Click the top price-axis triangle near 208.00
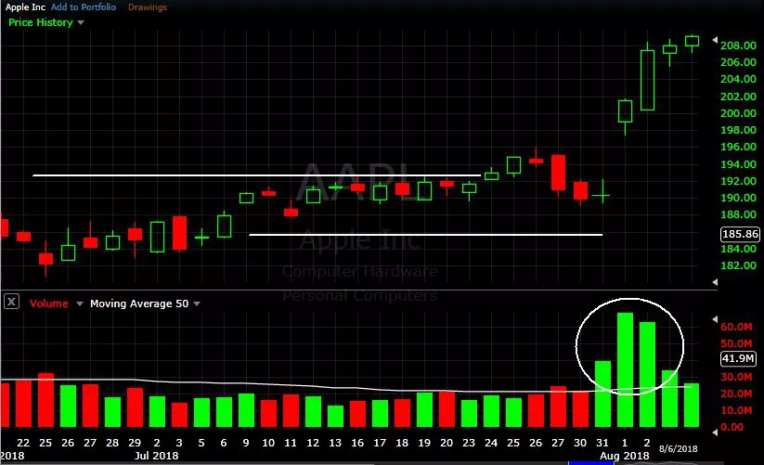The image size is (764, 465). [715, 40]
